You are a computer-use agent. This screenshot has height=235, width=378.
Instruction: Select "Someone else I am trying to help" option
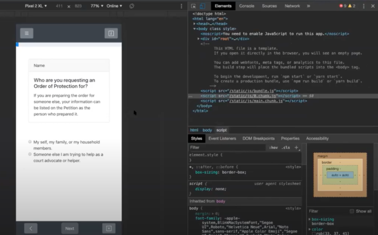pos(30,154)
